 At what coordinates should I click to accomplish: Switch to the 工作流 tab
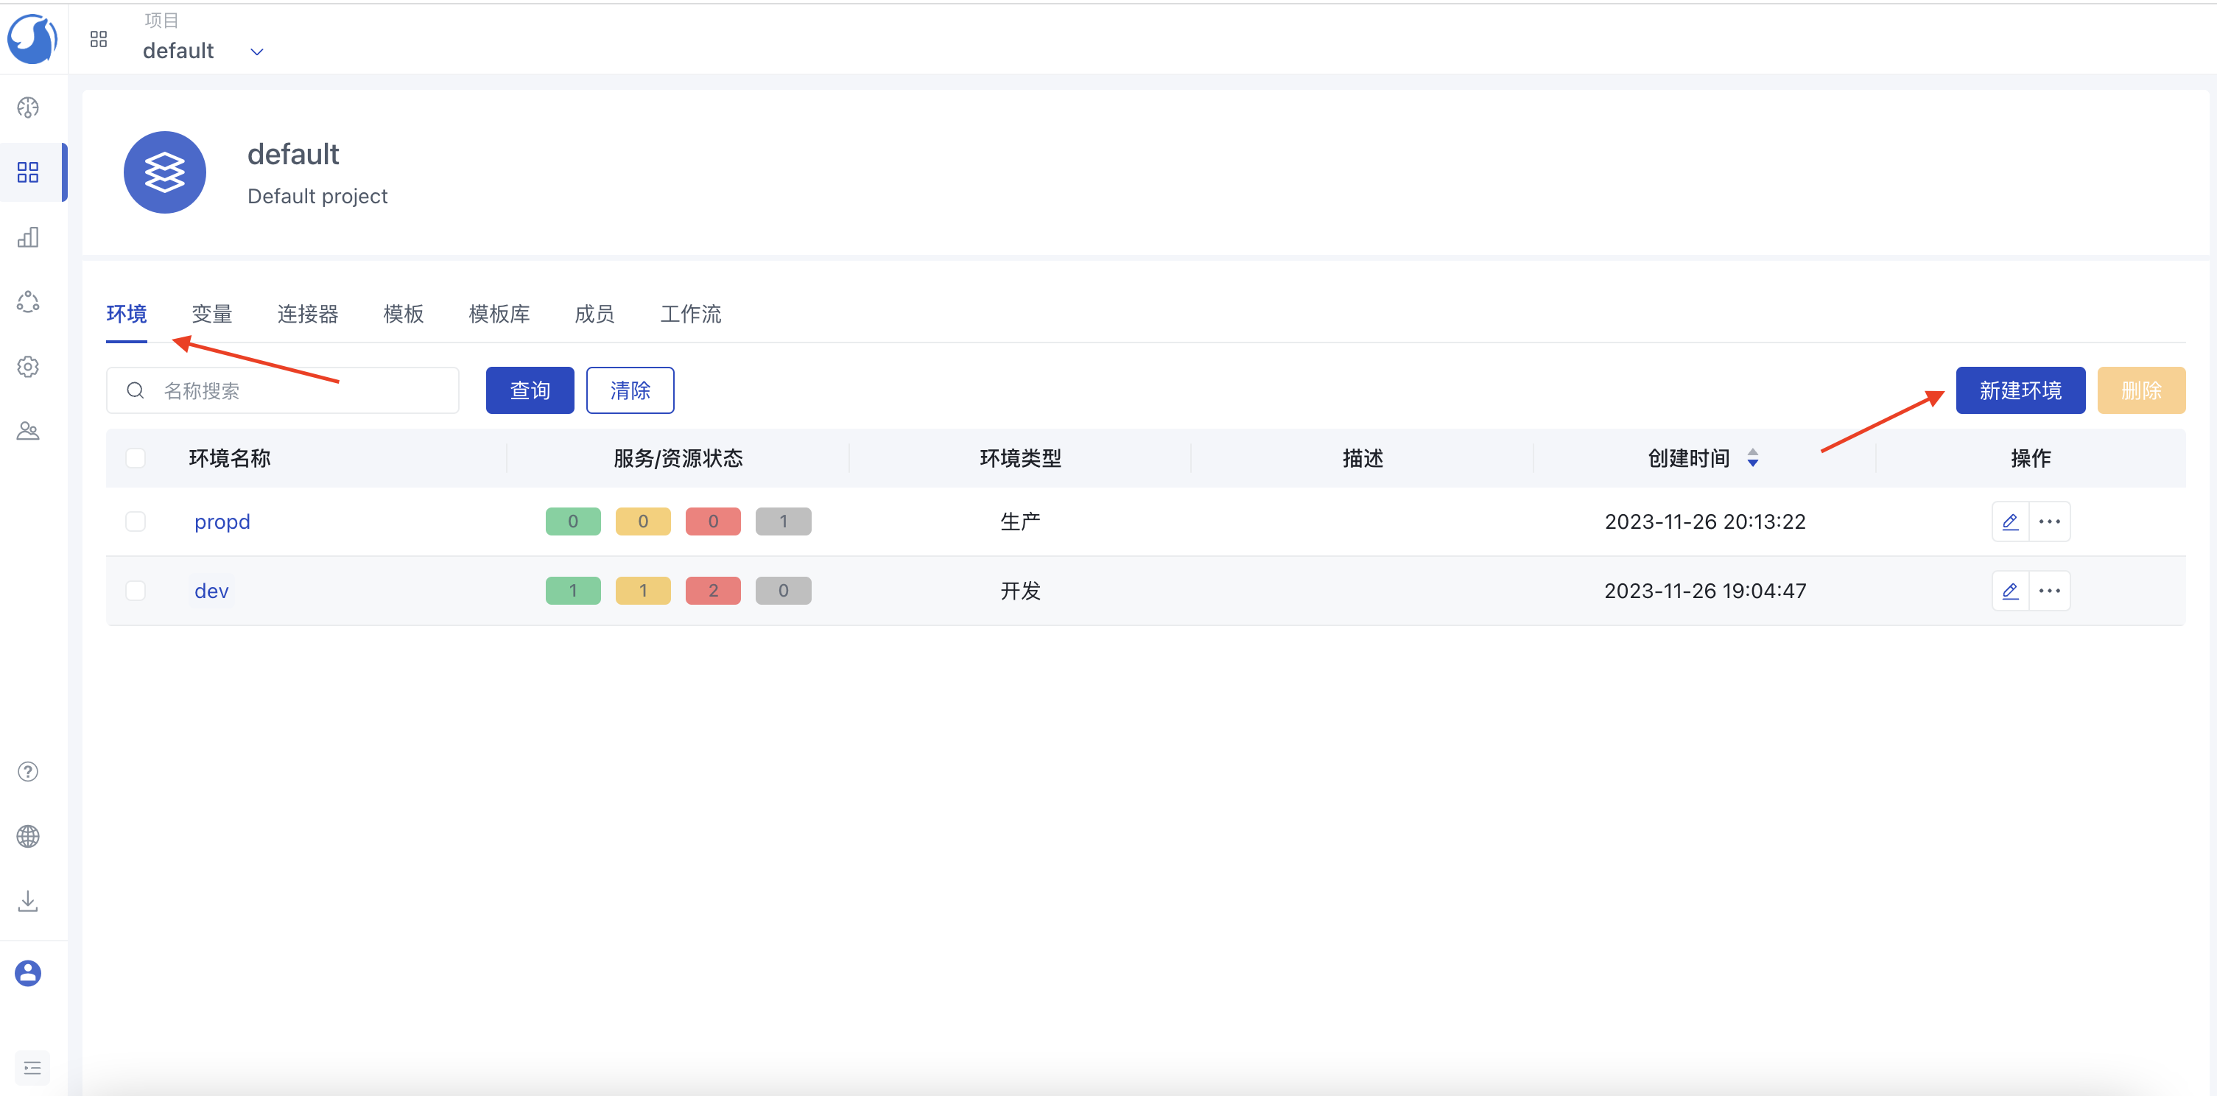coord(690,315)
